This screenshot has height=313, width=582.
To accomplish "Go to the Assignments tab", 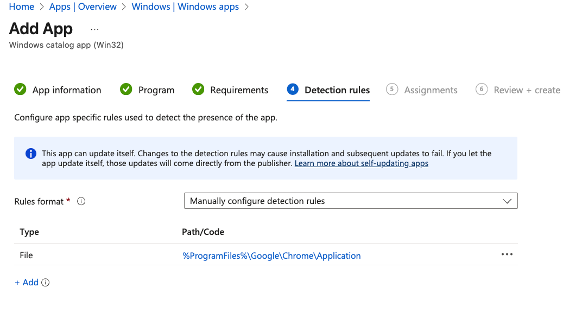I will pos(431,90).
